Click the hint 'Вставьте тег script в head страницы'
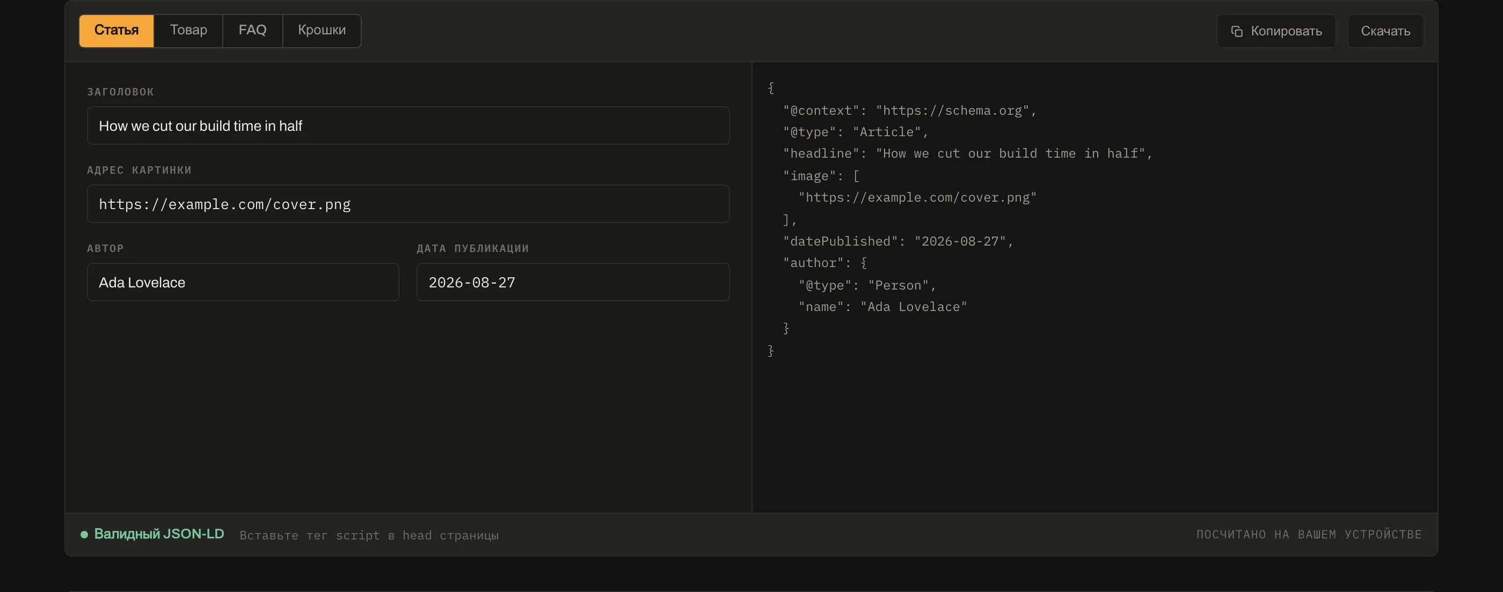 pyautogui.click(x=369, y=535)
